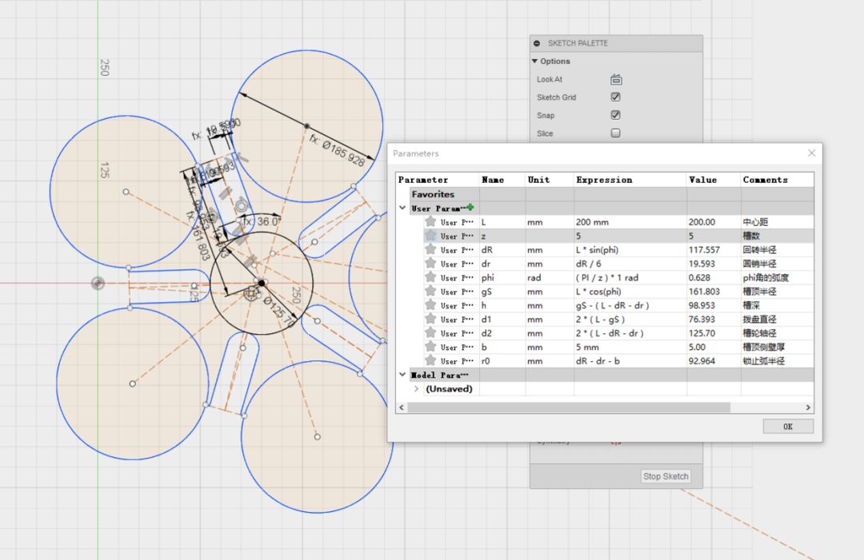Click the Unit column header
This screenshot has width=864, height=560.
(x=538, y=180)
